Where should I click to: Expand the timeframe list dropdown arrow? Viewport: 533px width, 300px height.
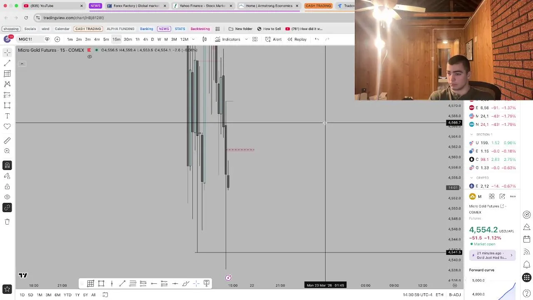193,39
